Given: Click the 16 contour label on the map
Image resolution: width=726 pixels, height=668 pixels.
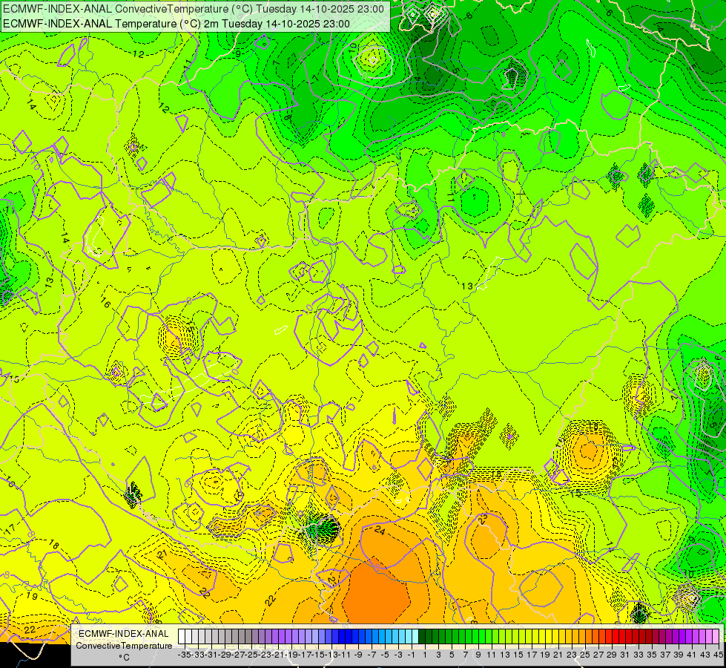Looking at the screenshot, I should pos(105,304).
